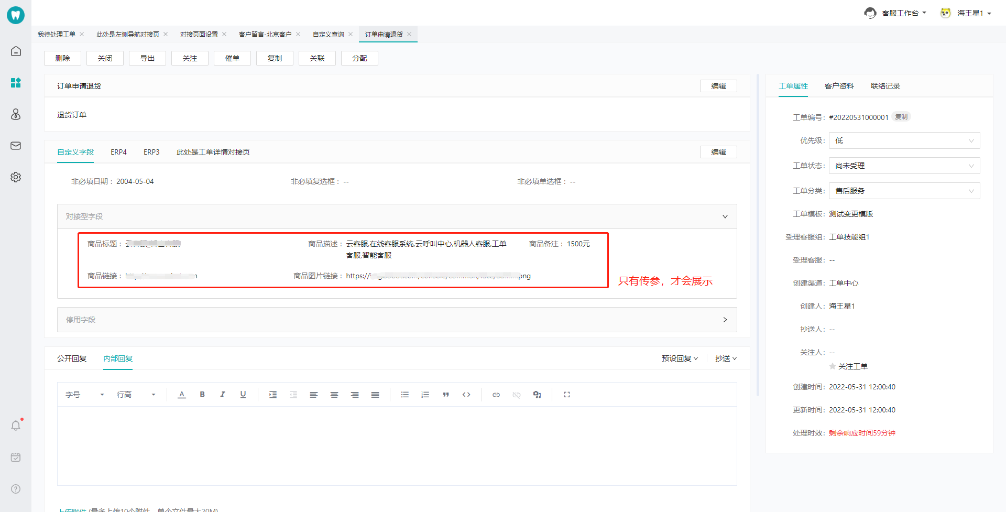Switch to the 自定义查询 tab
Screen dimensions: 1006x512
(329, 34)
